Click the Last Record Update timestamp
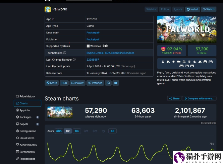The image size is (223, 164). 111,66
